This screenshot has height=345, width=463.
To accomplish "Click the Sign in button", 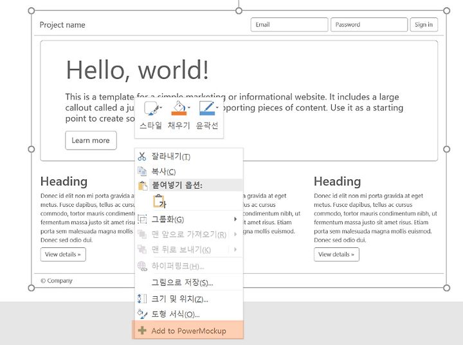I will click(424, 24).
